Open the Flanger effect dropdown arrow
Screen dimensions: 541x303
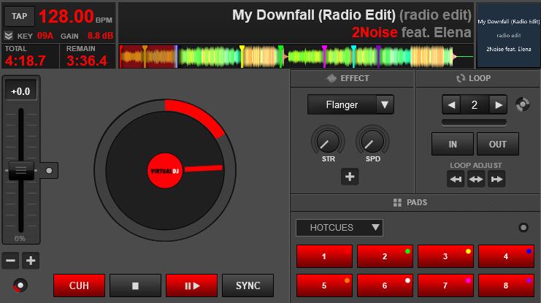click(385, 104)
